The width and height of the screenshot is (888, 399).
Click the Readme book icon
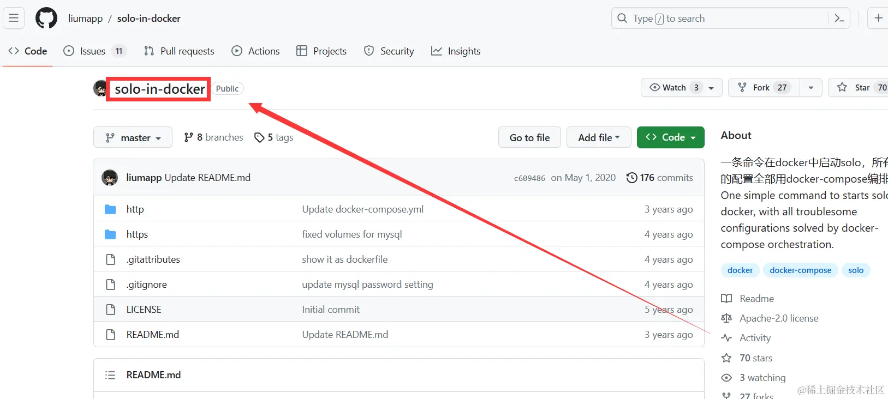tap(726, 299)
